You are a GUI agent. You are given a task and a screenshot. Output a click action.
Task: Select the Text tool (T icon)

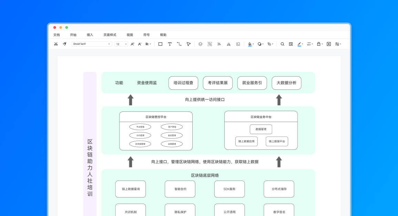170,44
